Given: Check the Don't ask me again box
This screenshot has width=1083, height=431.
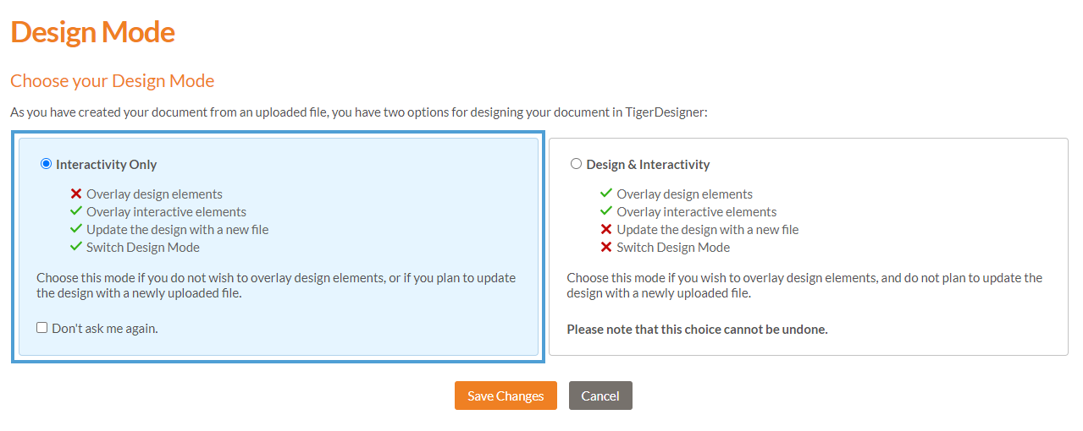Looking at the screenshot, I should tap(42, 328).
